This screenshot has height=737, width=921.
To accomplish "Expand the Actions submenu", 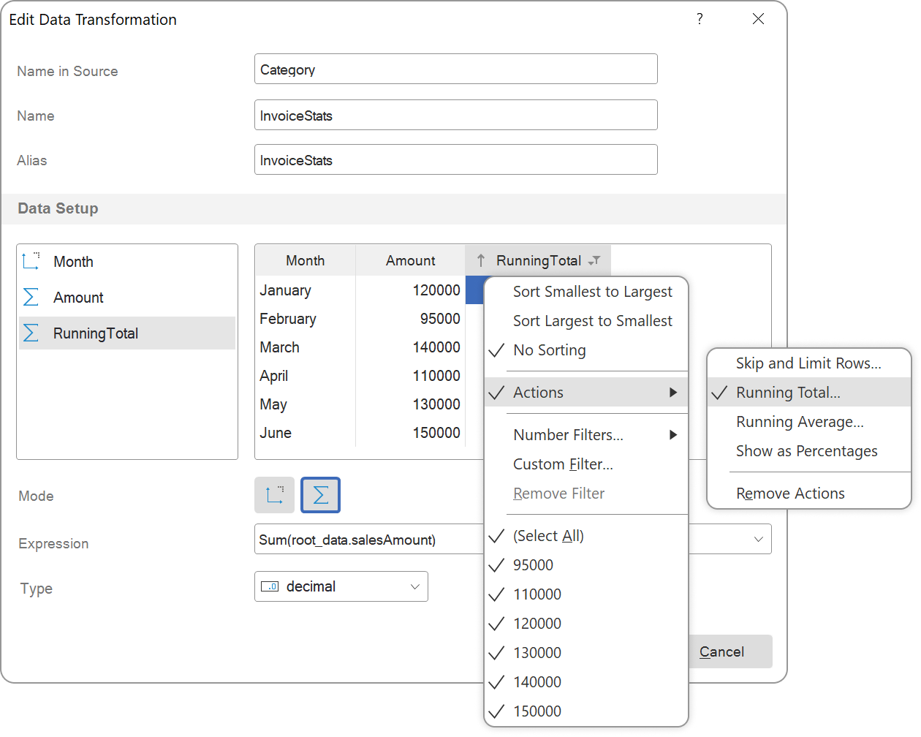I will click(586, 393).
